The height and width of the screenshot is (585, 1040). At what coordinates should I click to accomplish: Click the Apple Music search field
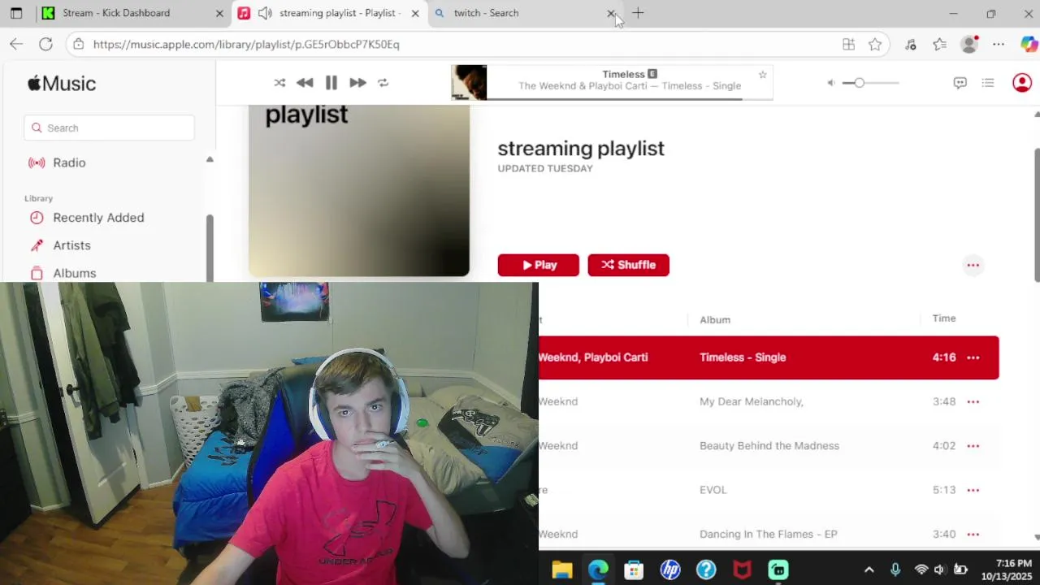(109, 128)
